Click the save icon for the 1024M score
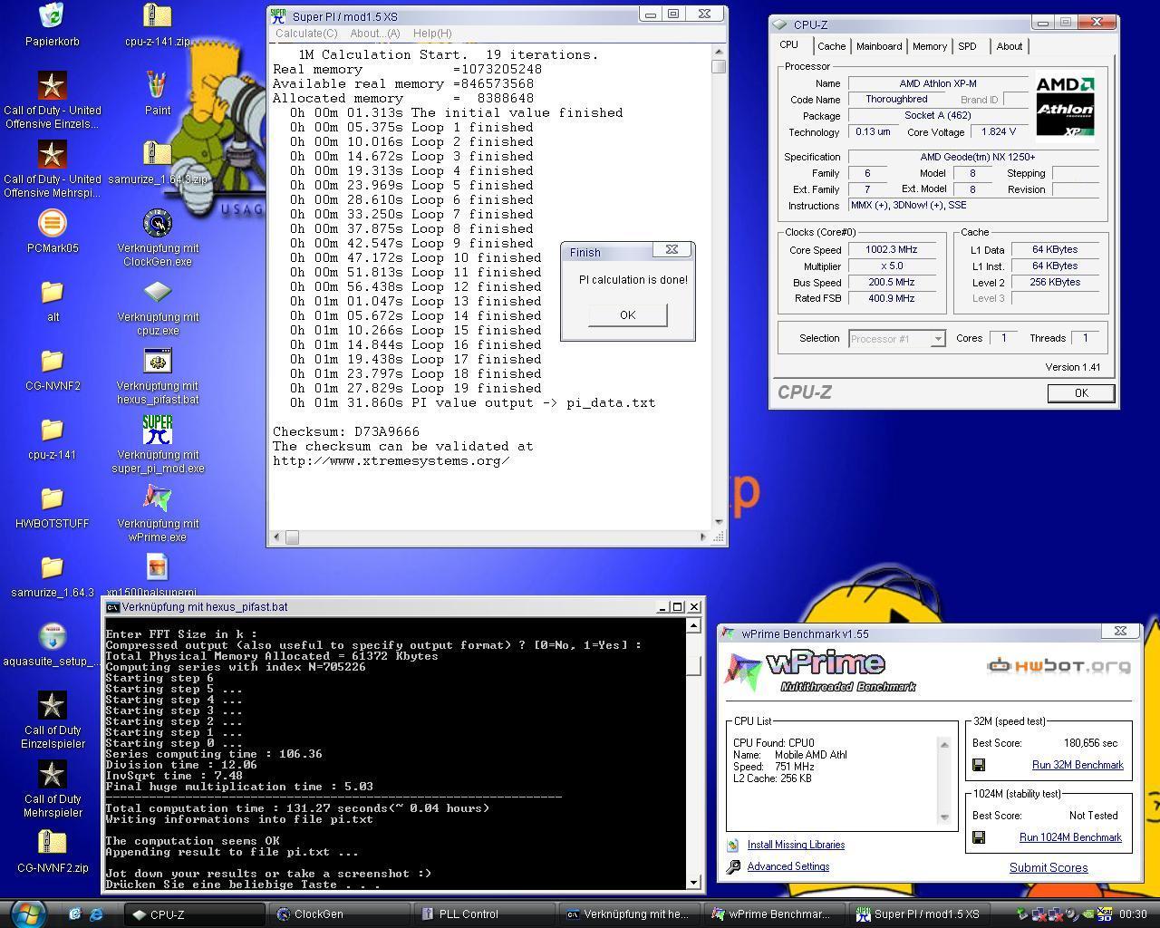Screen dimensions: 1160x928 pos(979,837)
